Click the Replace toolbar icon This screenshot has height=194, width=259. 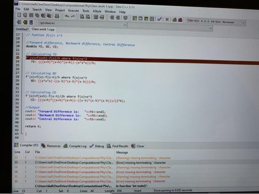coord(88,17)
